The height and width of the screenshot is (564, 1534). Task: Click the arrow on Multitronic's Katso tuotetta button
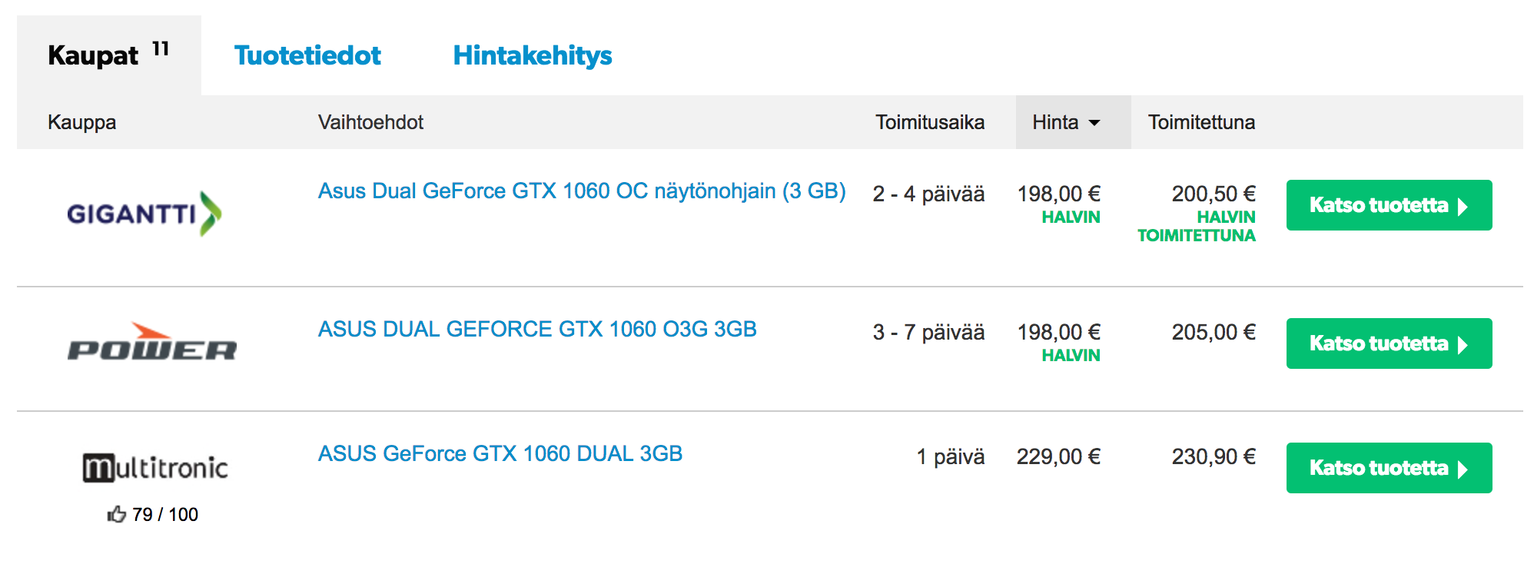(x=1463, y=469)
